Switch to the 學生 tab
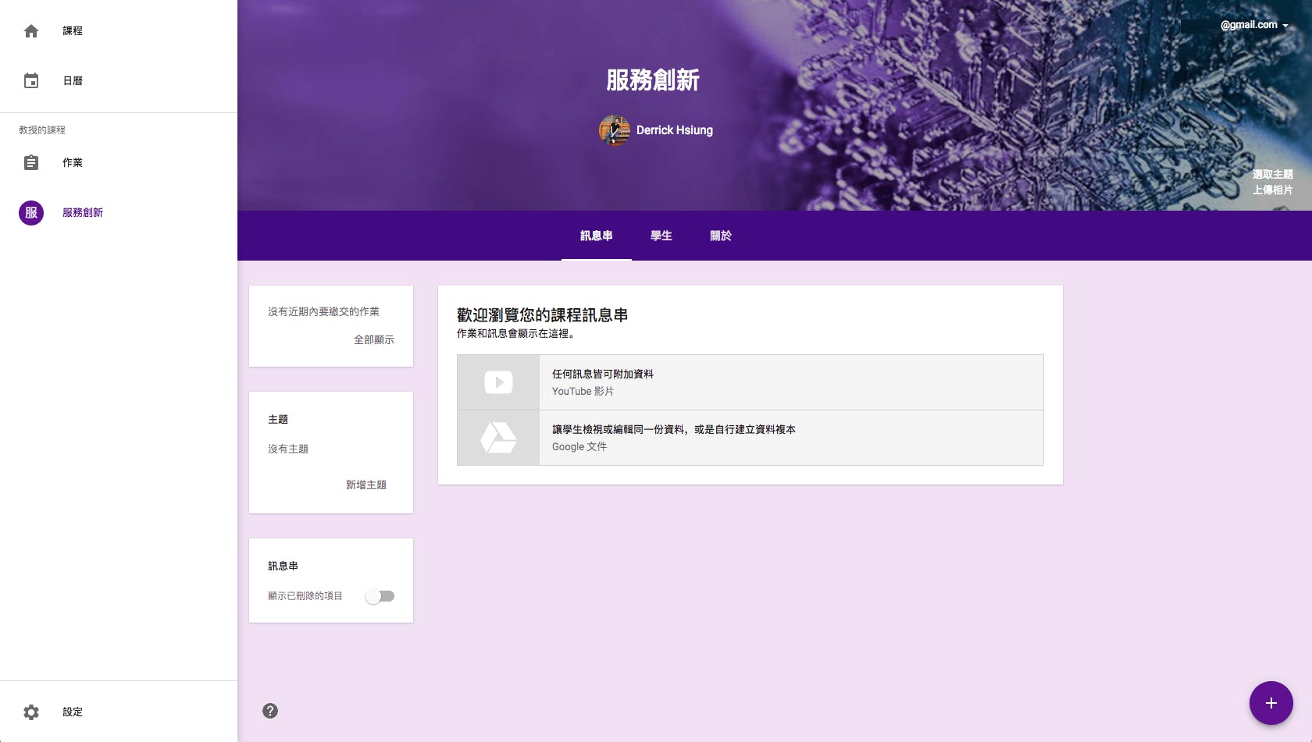The image size is (1312, 742). [661, 236]
